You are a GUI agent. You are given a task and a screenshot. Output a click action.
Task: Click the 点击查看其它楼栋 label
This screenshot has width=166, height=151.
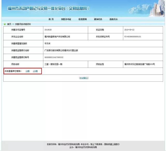tap(13, 71)
